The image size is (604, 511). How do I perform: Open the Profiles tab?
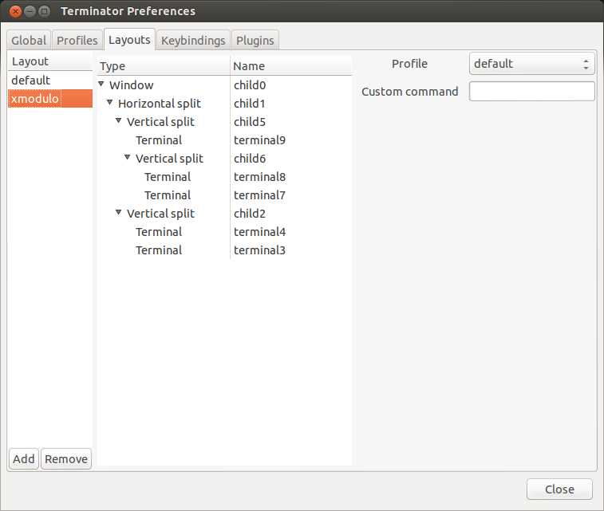tap(77, 40)
